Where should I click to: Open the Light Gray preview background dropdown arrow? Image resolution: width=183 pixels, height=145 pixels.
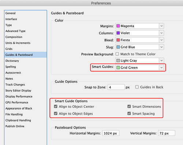(161, 61)
